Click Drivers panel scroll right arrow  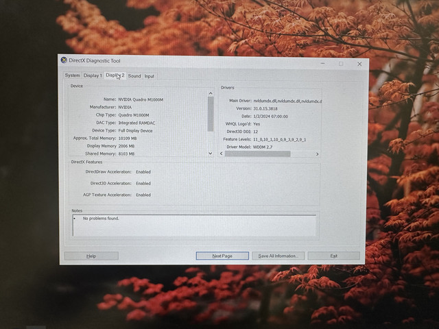point(317,154)
